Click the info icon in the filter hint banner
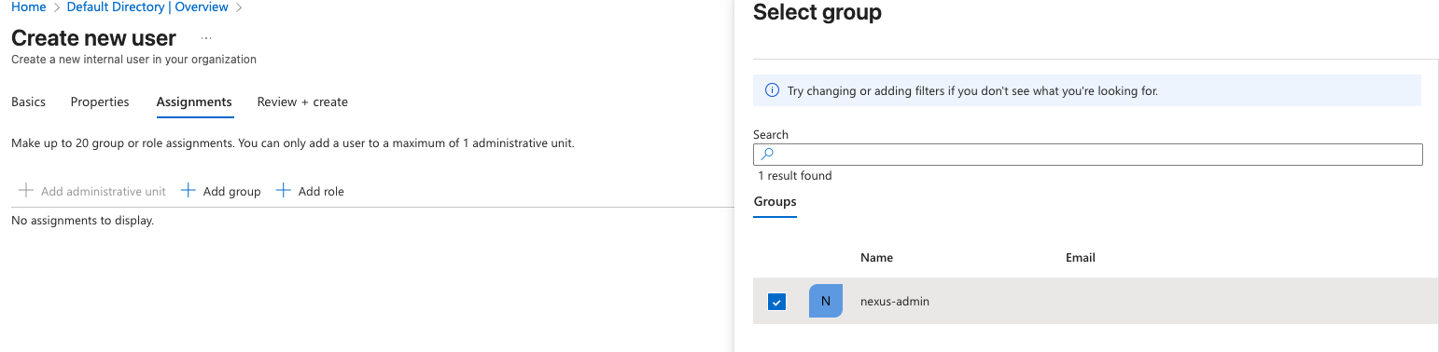Screen dimensions: 1439x352 [772, 90]
